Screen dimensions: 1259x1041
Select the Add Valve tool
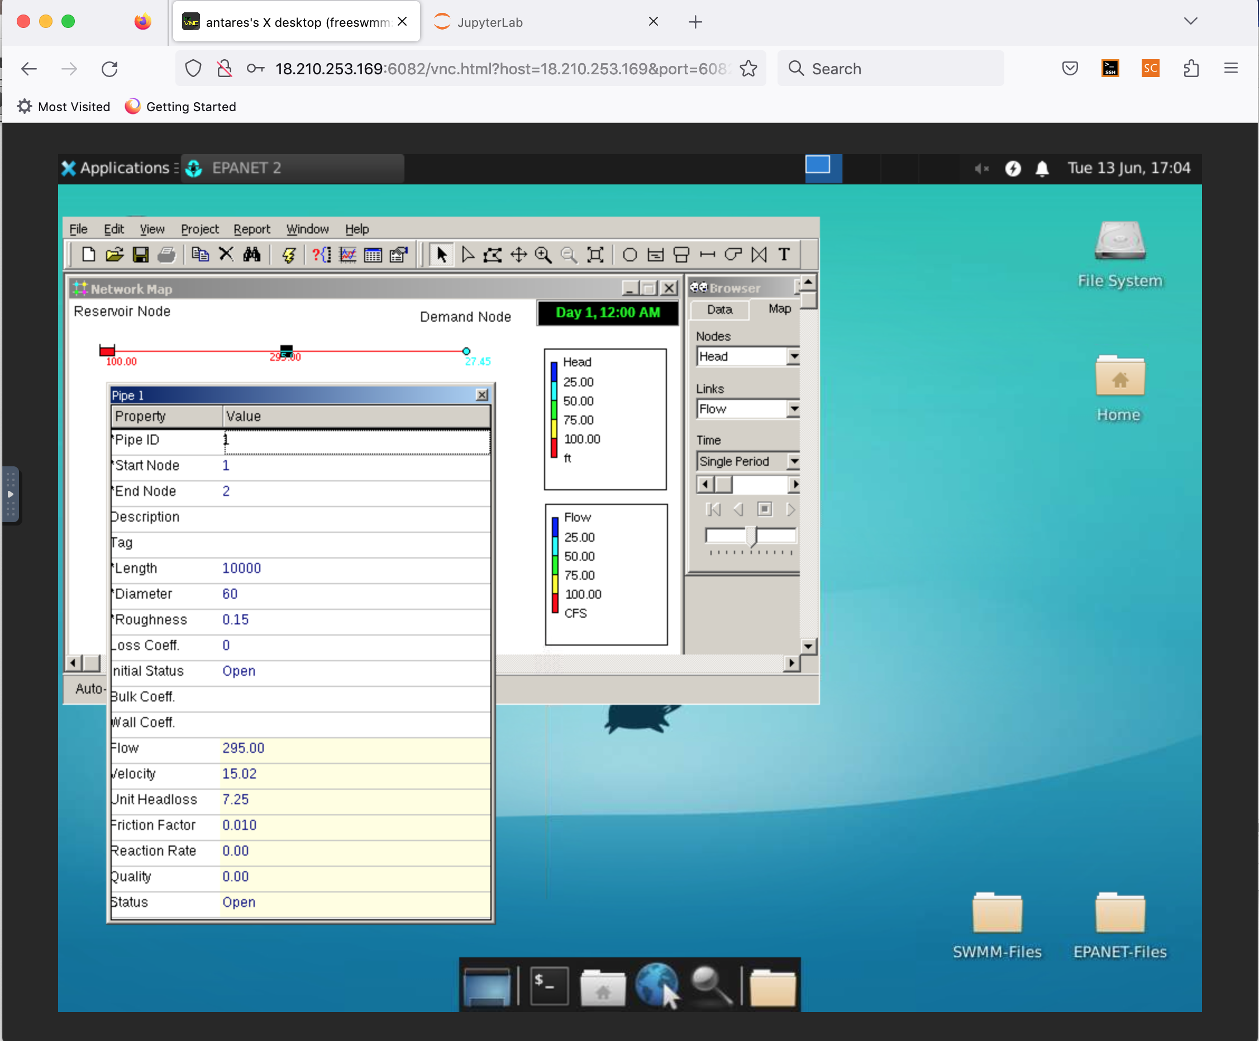pyautogui.click(x=759, y=255)
